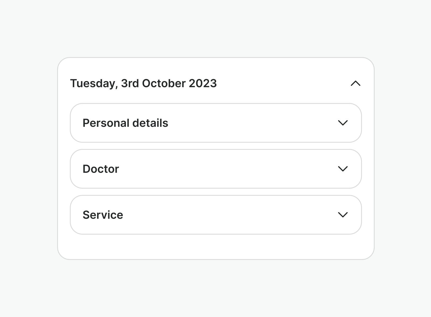The height and width of the screenshot is (317, 431).
Task: Click the Doctor row's down chevron icon
Action: click(x=343, y=169)
